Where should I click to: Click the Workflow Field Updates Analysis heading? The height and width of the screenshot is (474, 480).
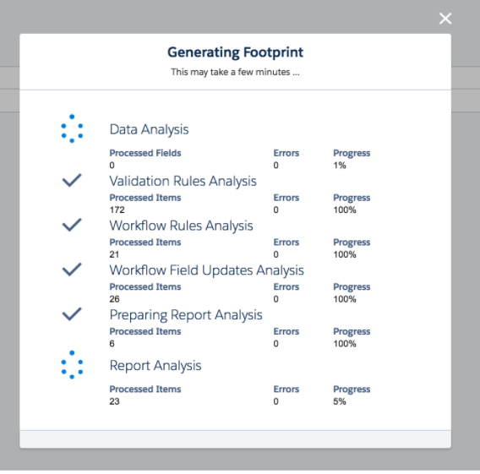pos(207,270)
